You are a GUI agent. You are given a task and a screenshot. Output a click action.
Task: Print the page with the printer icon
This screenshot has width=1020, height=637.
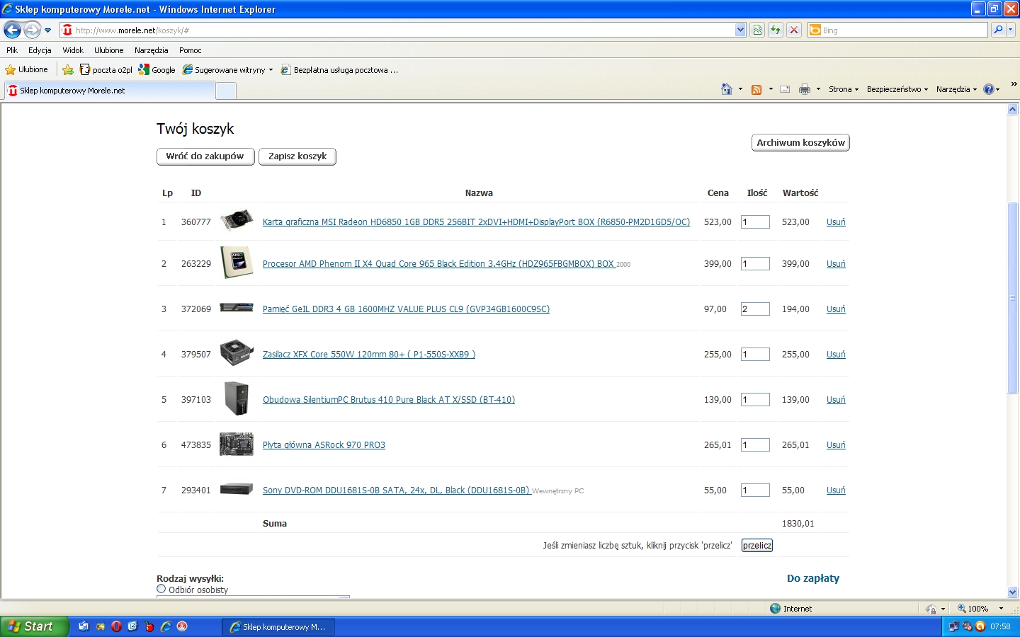pos(805,89)
